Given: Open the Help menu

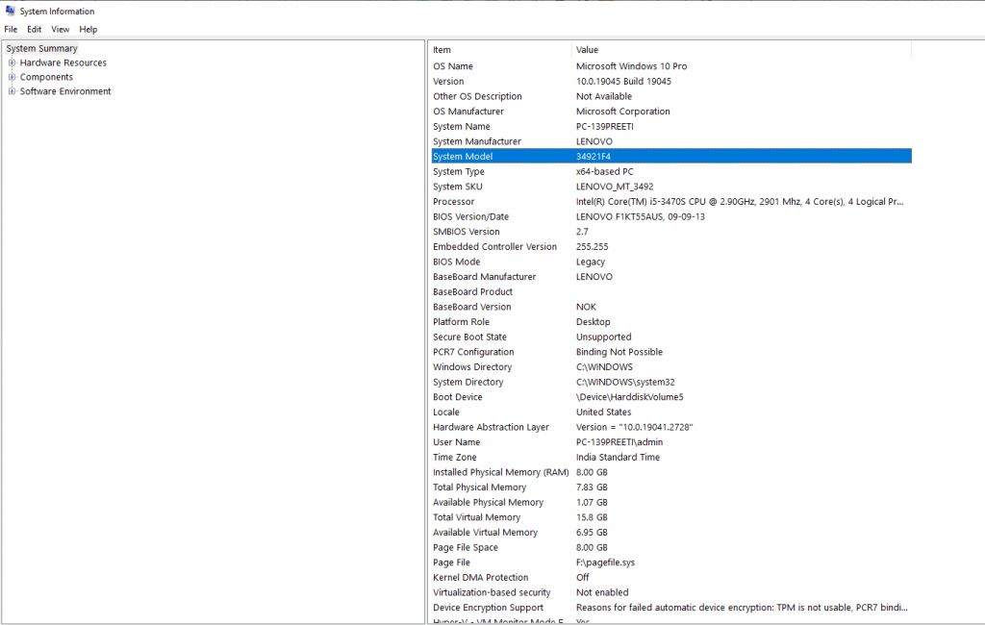Looking at the screenshot, I should [88, 29].
